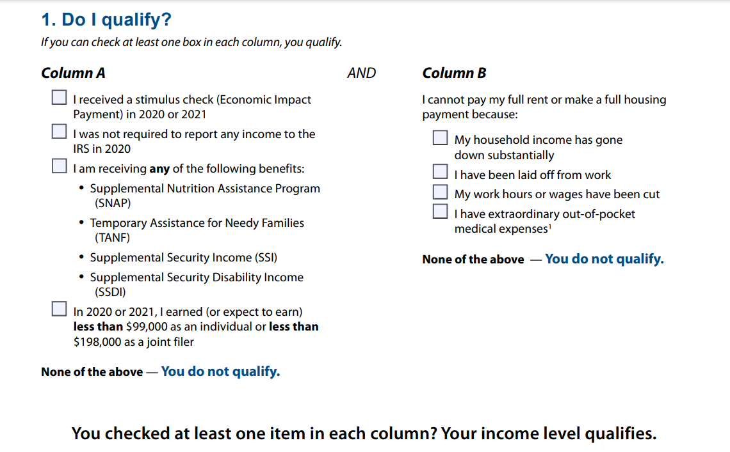Viewport: 730px width, 452px height.
Task: Click the TANF bullet item text
Action: pos(197,230)
